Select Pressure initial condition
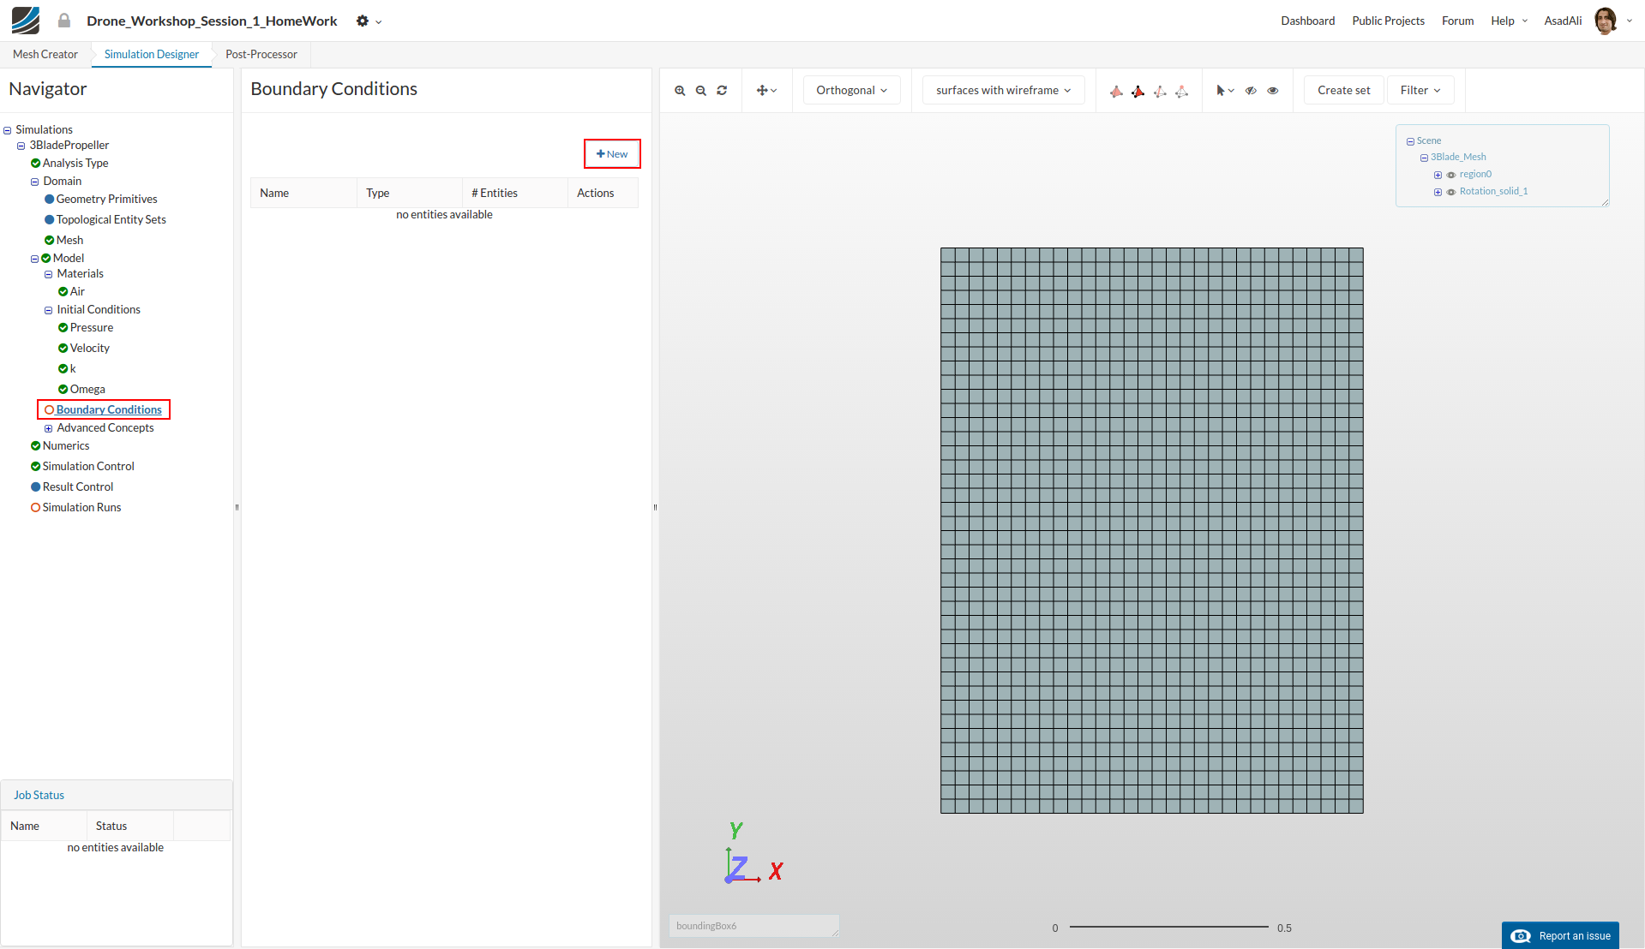Screen dimensions: 1645x949 pos(92,328)
